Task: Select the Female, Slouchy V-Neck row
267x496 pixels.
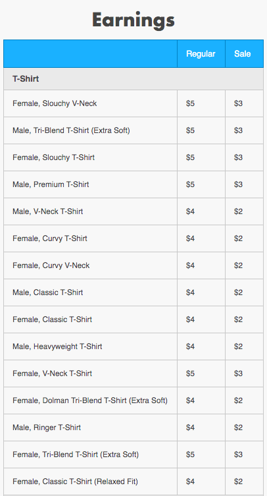Action: (133, 103)
